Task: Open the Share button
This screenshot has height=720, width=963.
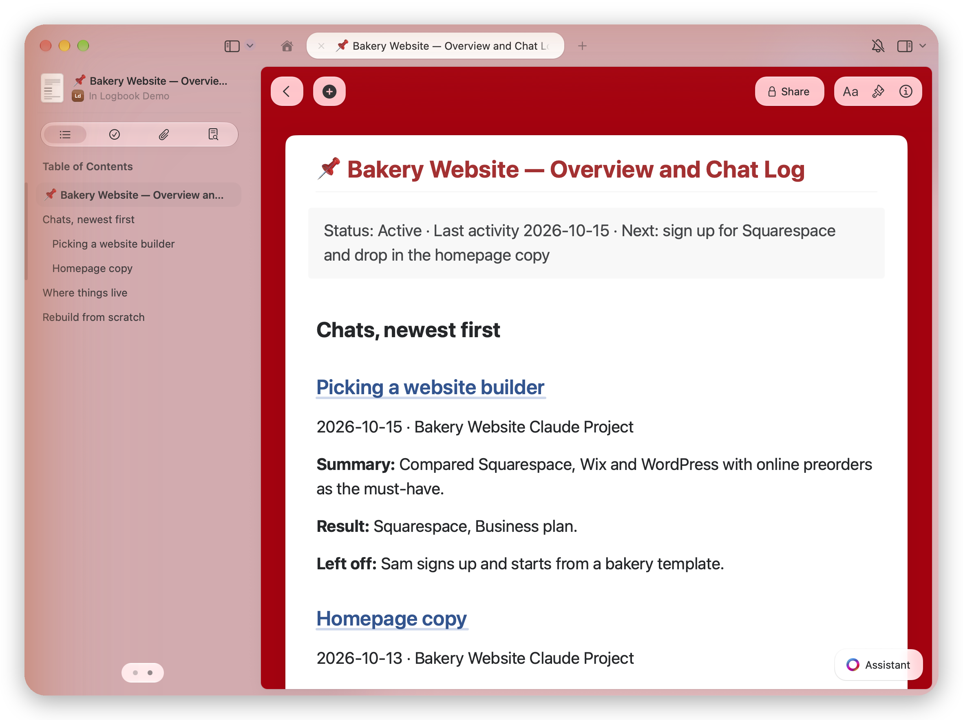Action: tap(789, 91)
